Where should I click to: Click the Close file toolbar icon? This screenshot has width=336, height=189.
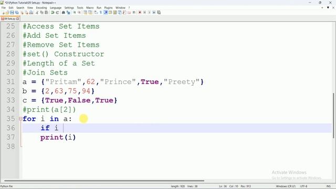pyautogui.click(x=22, y=13)
